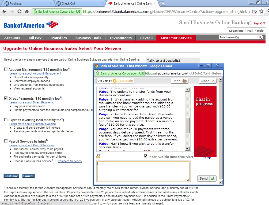Close the Purchase tab
269x205 pixels.
(51, 3)
